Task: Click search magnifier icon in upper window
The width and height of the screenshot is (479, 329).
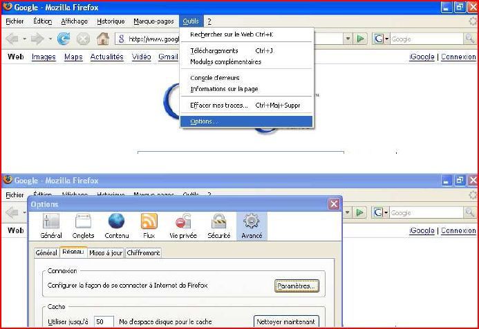Action: pos(469,39)
